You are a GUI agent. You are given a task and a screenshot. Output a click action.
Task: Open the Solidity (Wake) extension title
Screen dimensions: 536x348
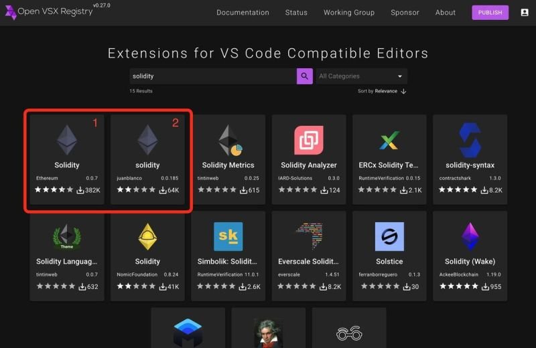[x=470, y=262]
